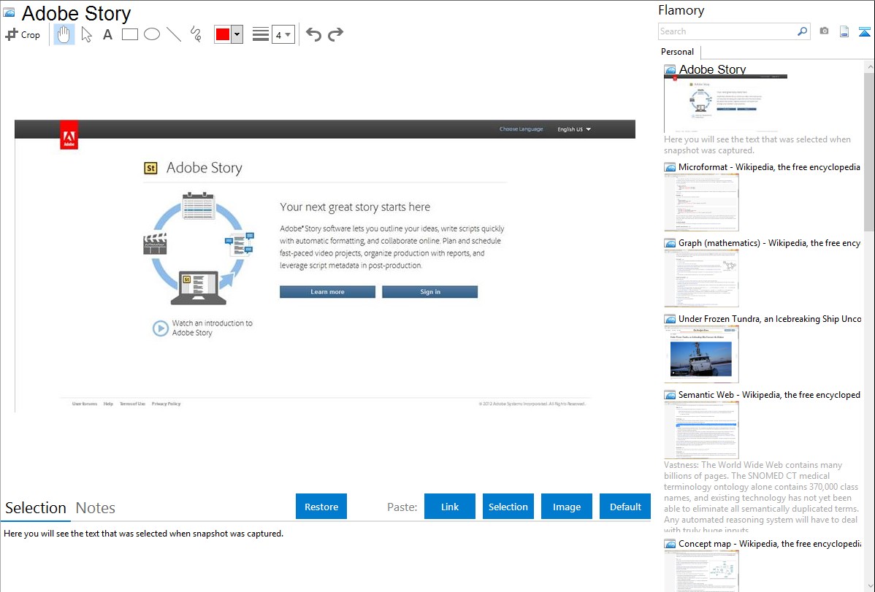Switch to the Notes tab
The width and height of the screenshot is (875, 592).
point(96,508)
